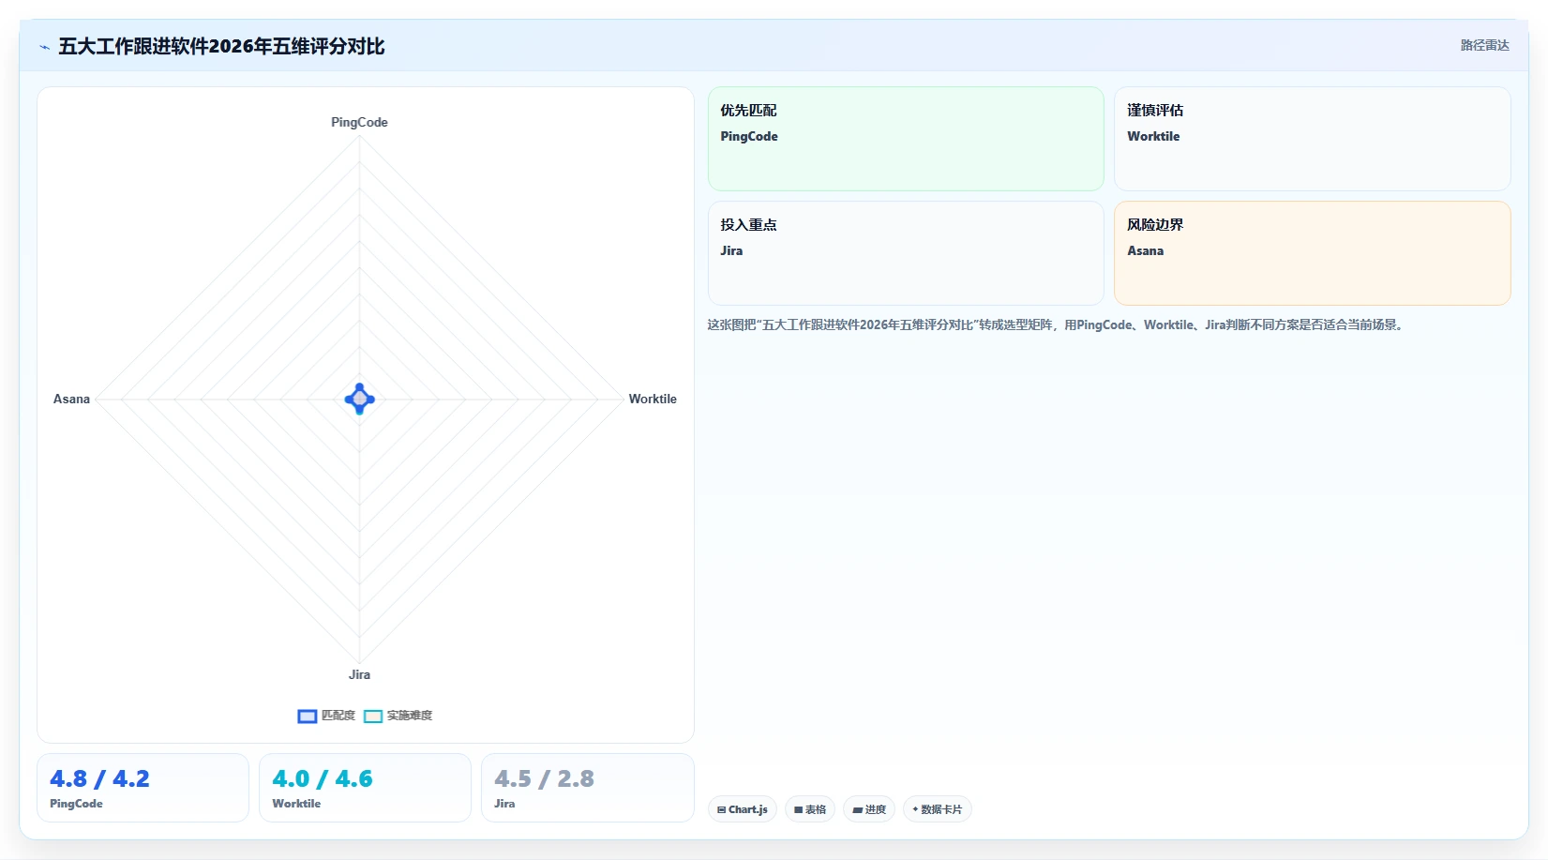This screenshot has height=860, width=1548.
Task: Open the 优先匹配 PingCode card
Action: (x=906, y=139)
